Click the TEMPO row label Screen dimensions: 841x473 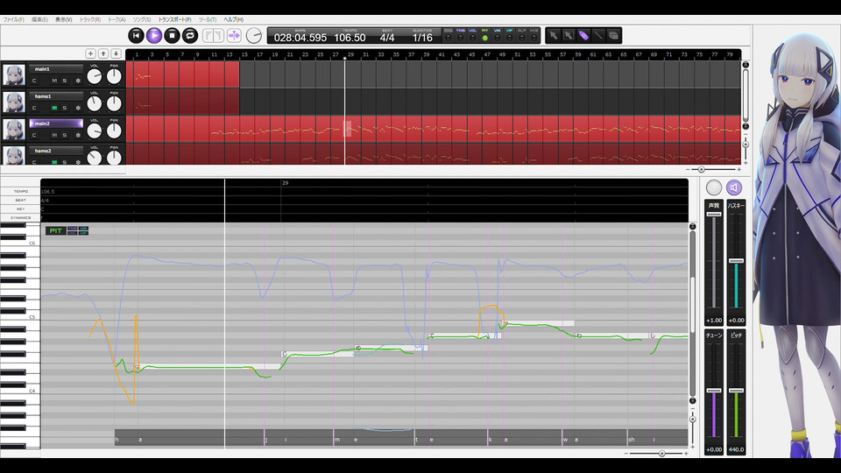coord(21,192)
